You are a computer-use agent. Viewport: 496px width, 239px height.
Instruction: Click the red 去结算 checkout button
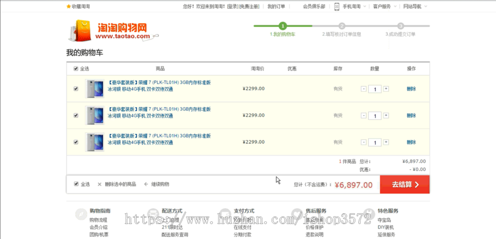405,185
